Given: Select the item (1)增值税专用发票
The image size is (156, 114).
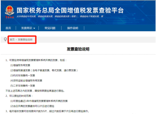Looking at the screenshot, I should coord(20,65).
